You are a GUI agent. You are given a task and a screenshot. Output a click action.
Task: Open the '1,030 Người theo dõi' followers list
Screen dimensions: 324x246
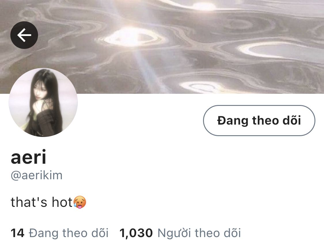point(180,233)
